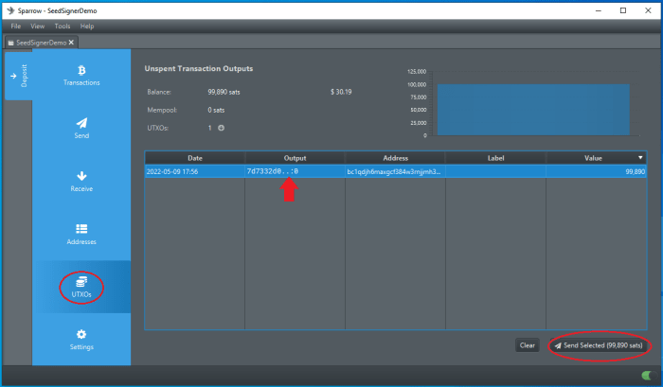Click Send Selected (99,890 sats)

[x=599, y=345]
